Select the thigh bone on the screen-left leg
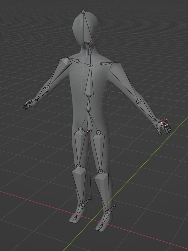Image resolution: width=188 pixels, height=251 pixels. pos(80,146)
